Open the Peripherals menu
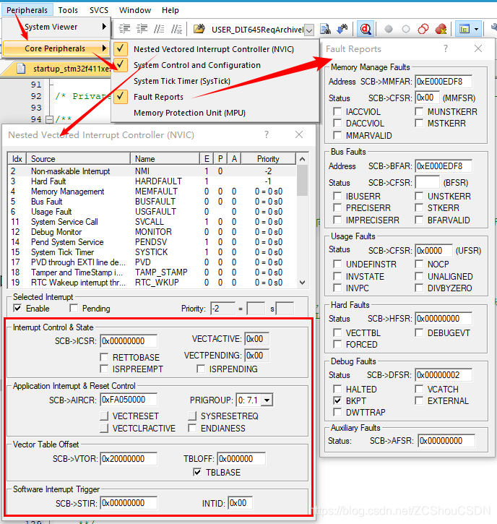Image resolution: width=497 pixels, height=524 pixels. tap(27, 10)
